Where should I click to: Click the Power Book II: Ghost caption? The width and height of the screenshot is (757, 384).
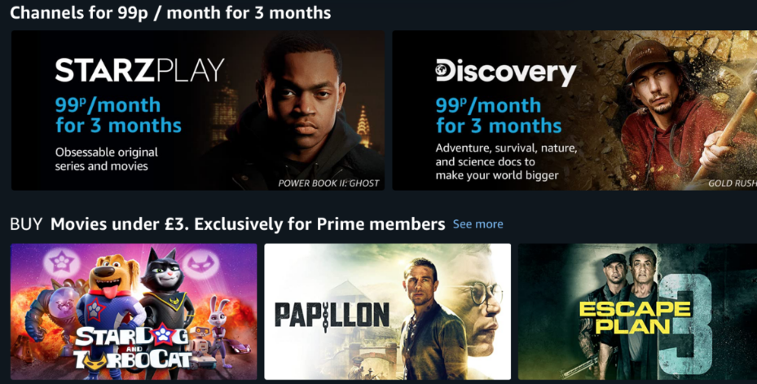click(328, 183)
